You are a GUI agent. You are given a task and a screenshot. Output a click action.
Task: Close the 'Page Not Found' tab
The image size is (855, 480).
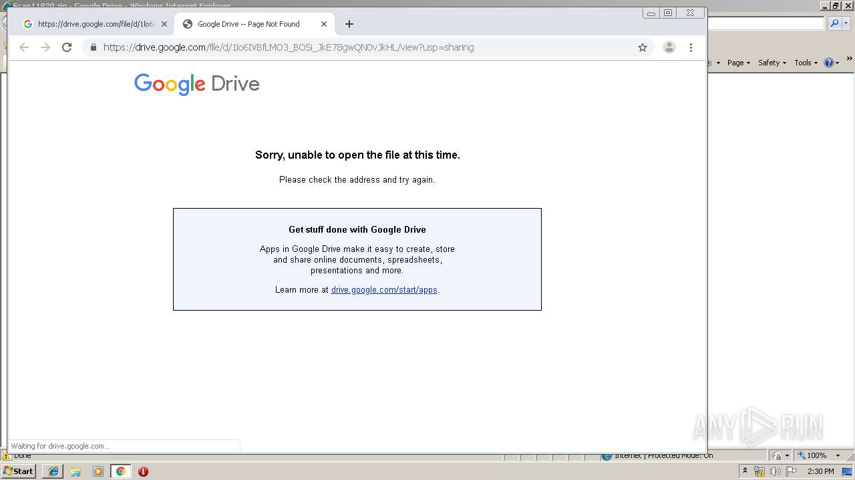(x=324, y=24)
